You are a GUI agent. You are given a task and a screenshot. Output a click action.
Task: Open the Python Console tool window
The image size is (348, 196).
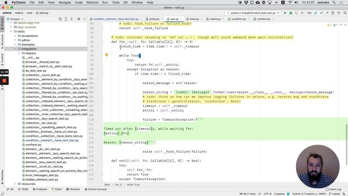tap(96, 189)
